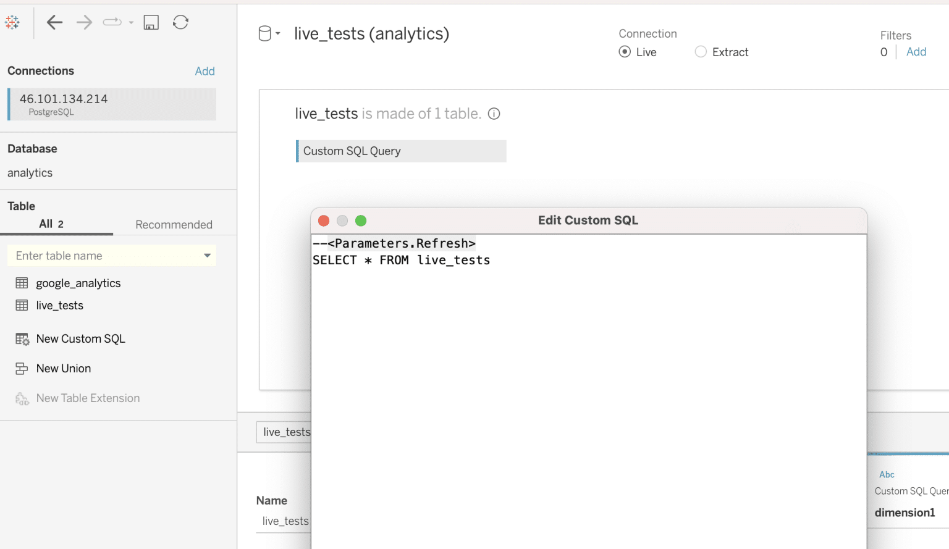Save the workbook using the save icon
Image resolution: width=949 pixels, height=549 pixels.
click(x=151, y=22)
